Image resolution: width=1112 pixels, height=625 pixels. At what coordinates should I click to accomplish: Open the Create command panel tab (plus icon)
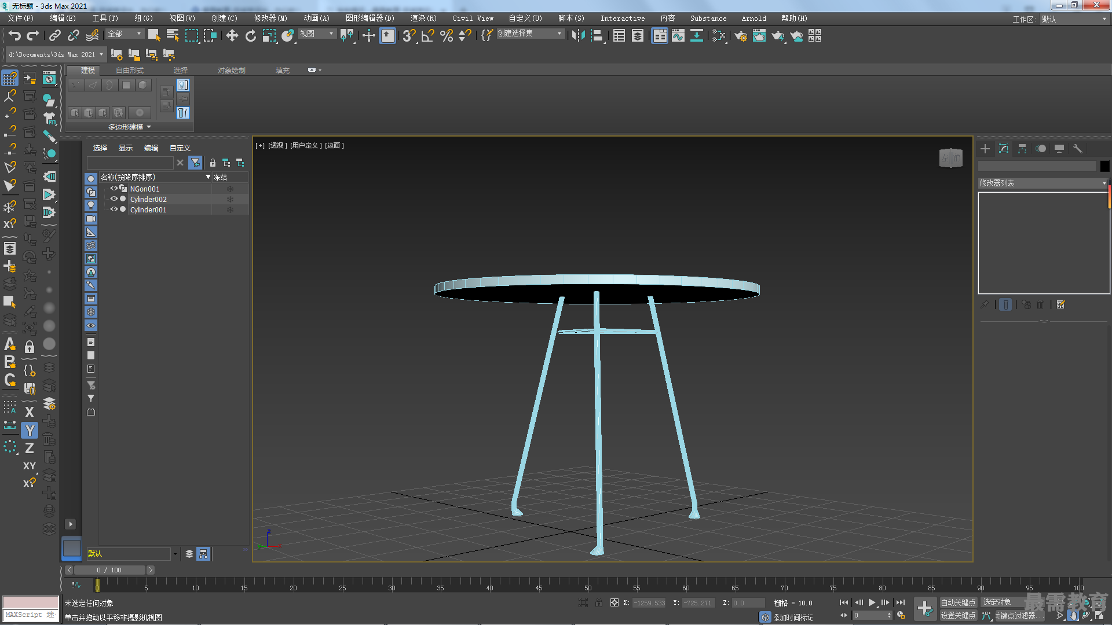tap(985, 149)
